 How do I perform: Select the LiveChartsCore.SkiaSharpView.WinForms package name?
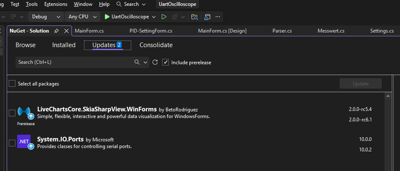(x=97, y=109)
